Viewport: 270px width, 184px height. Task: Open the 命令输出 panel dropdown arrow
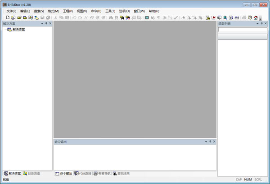tap(205, 141)
